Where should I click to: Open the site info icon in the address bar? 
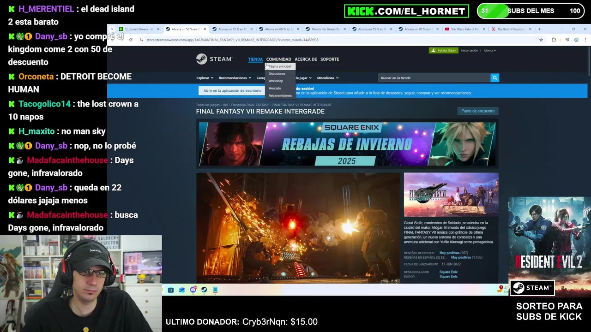pyautogui.click(x=141, y=40)
